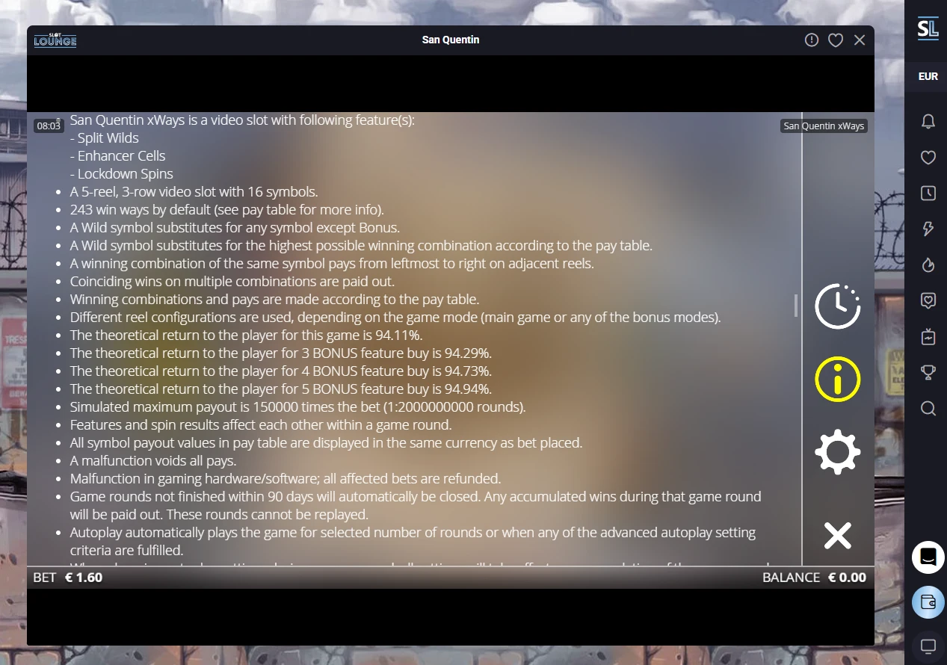
Task: Open favorites heart in the sidebar
Action: coord(928,158)
